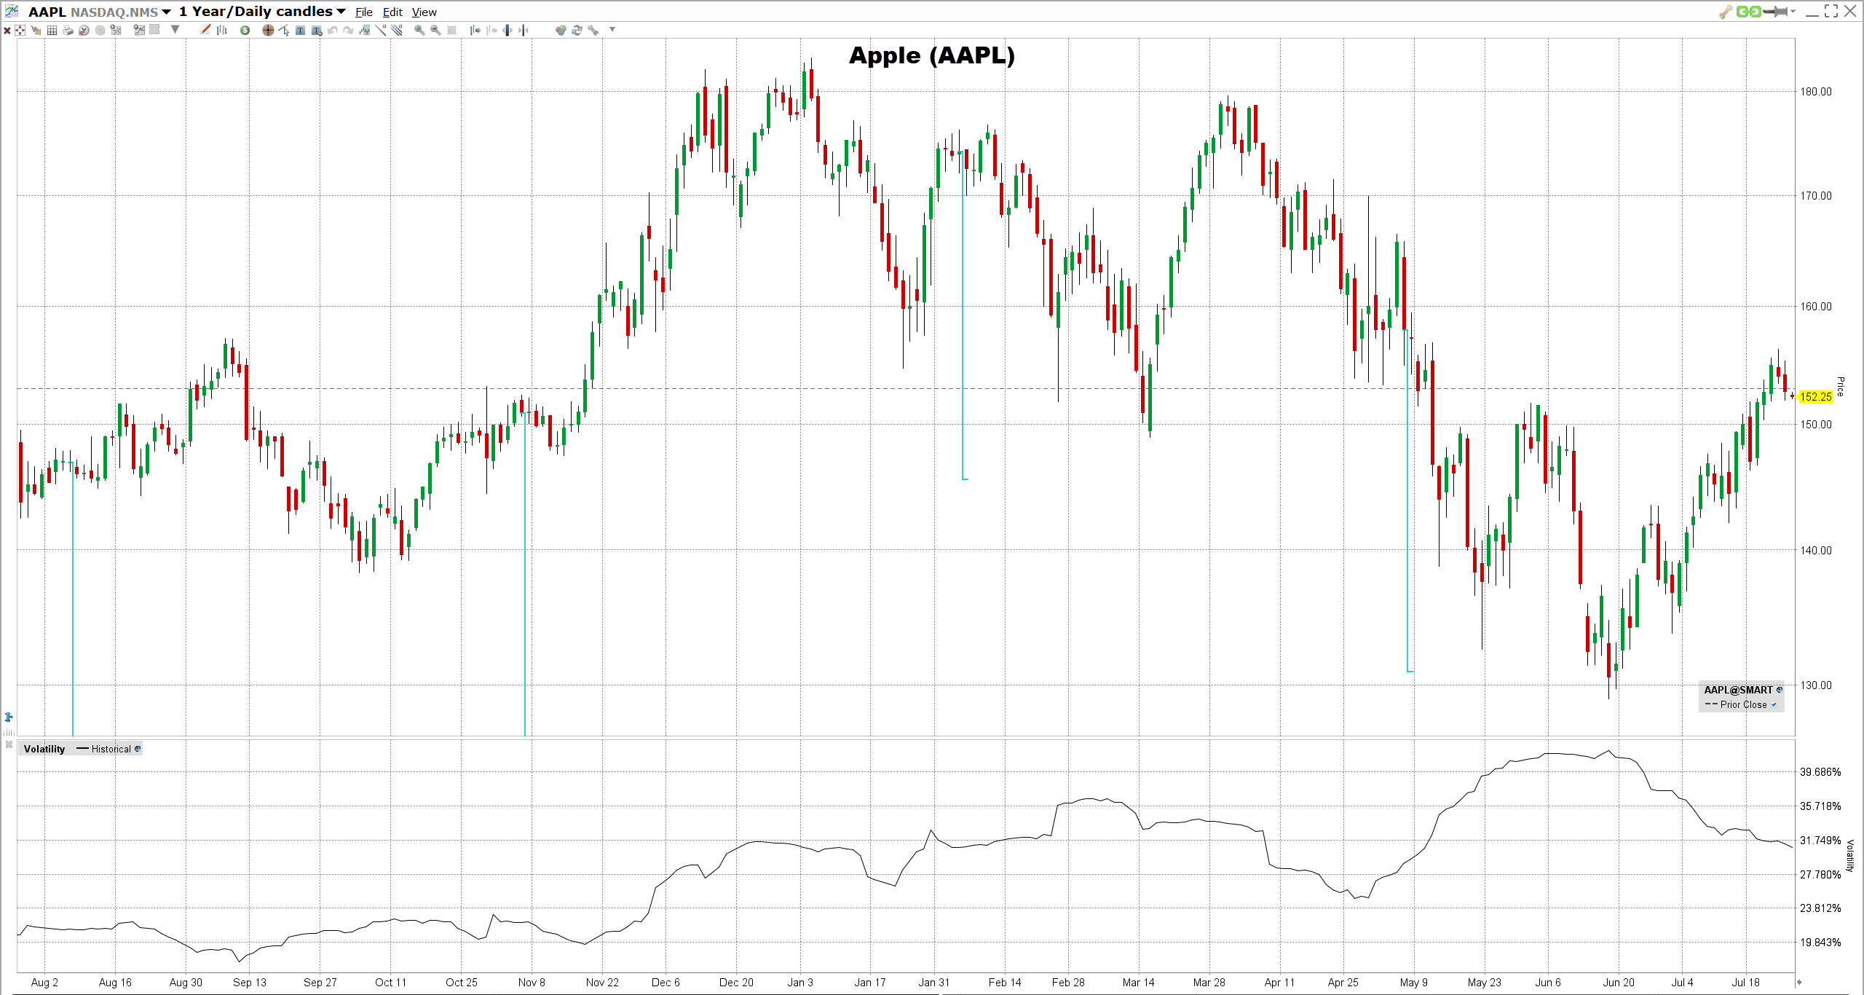This screenshot has width=1864, height=995.
Task: Click the hand pointer arrow toolbar icon
Action: pyautogui.click(x=36, y=30)
